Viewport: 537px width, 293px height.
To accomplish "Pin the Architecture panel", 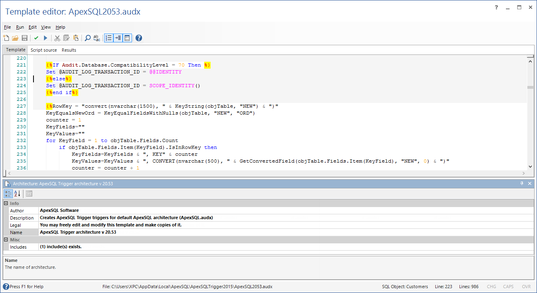I will pos(522,183).
